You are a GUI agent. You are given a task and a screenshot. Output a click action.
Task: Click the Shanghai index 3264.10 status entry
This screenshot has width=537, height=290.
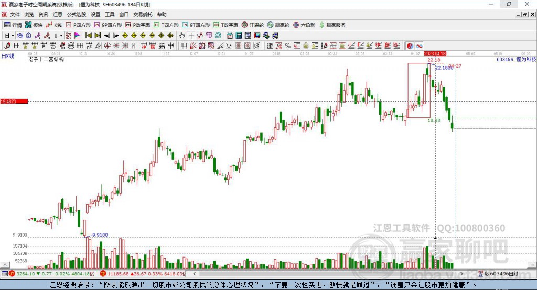coord(51,274)
